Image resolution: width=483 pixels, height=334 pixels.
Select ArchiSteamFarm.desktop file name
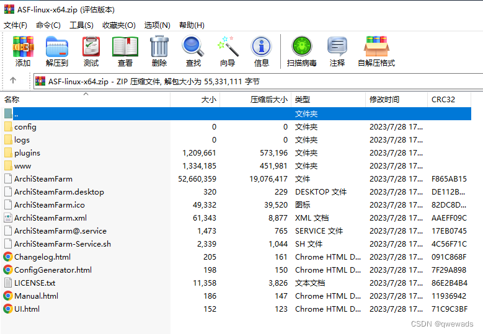(x=59, y=191)
